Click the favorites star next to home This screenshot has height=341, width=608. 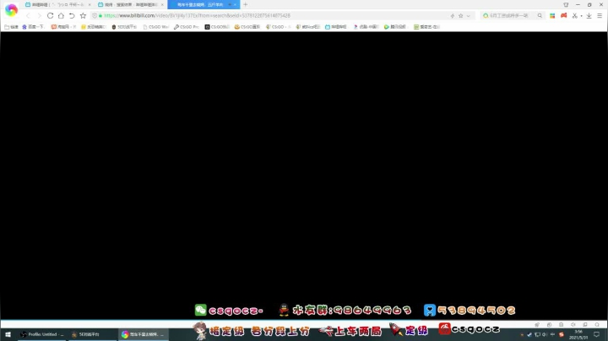[83, 16]
